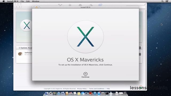This screenshot has height=96, width=171.
Task: Launch Photo Booth from the Dock
Action: pyautogui.click(x=91, y=93)
